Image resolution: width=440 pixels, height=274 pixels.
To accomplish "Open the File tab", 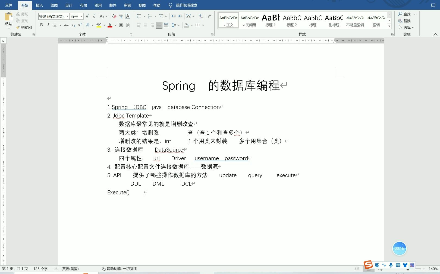I will pyautogui.click(x=9, y=5).
